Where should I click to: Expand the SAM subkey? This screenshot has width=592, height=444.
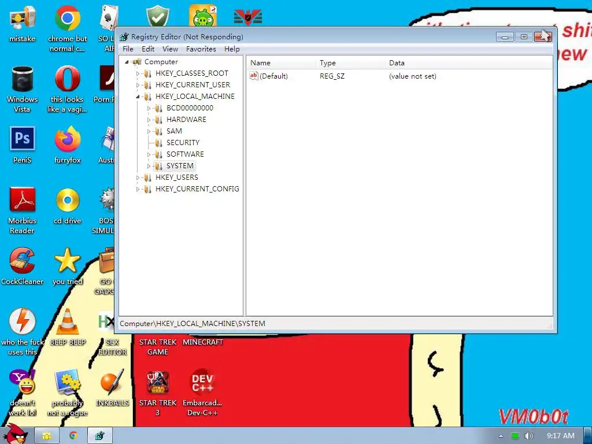(149, 131)
